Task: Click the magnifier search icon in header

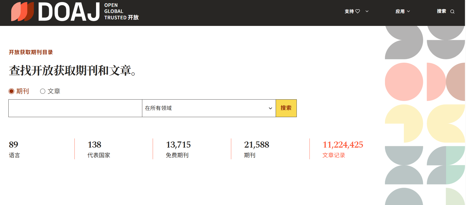Action: pyautogui.click(x=452, y=12)
